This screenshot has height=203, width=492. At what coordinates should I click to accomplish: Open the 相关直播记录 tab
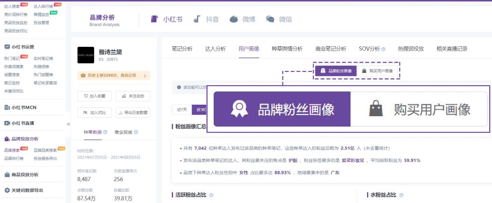[x=452, y=49]
